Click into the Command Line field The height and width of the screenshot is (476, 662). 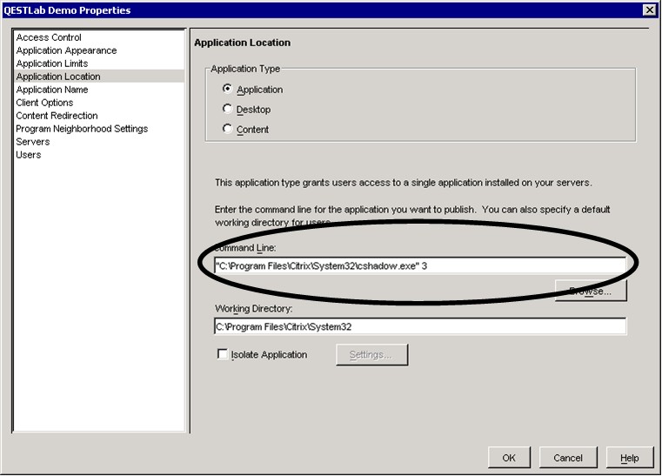click(x=419, y=265)
